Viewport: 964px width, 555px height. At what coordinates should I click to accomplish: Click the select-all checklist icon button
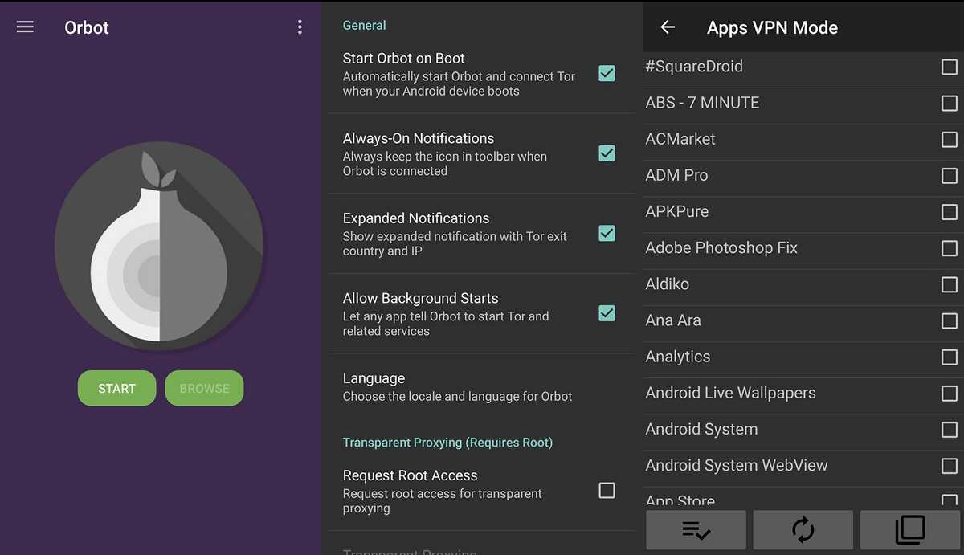click(696, 530)
